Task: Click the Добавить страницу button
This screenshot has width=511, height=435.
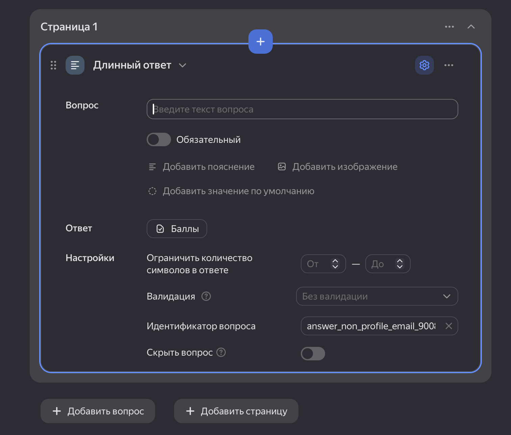Action: (x=236, y=411)
